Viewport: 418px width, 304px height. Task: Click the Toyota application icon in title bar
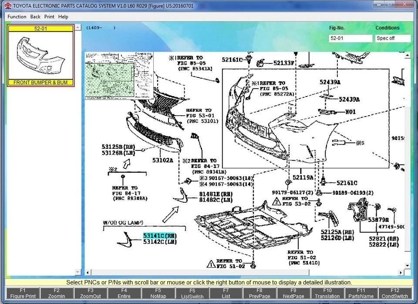coord(7,6)
